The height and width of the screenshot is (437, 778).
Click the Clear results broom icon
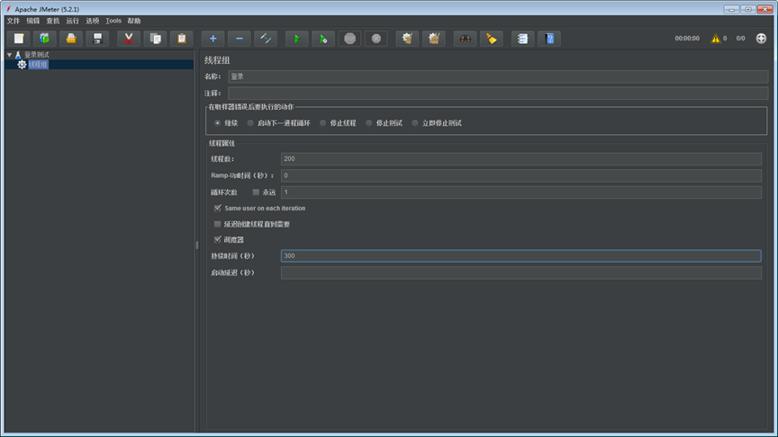pyautogui.click(x=407, y=39)
